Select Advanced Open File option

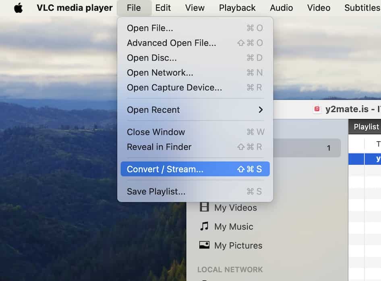(171, 43)
